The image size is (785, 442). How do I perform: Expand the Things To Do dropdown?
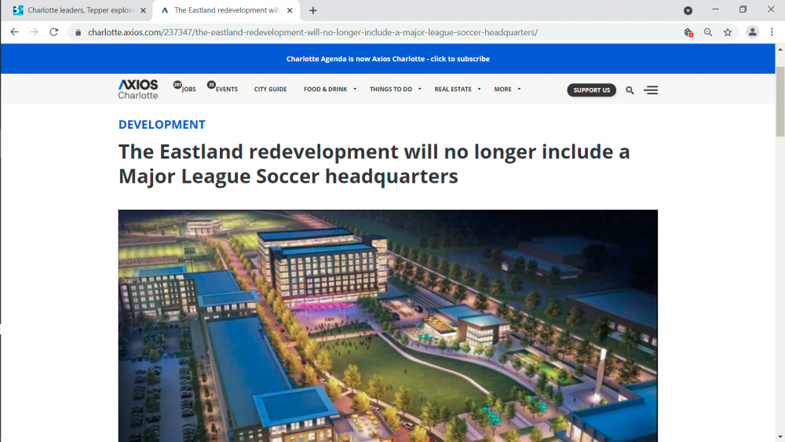point(395,89)
